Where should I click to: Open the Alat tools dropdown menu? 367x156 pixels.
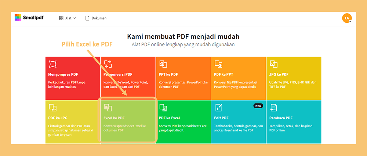pos(68,18)
